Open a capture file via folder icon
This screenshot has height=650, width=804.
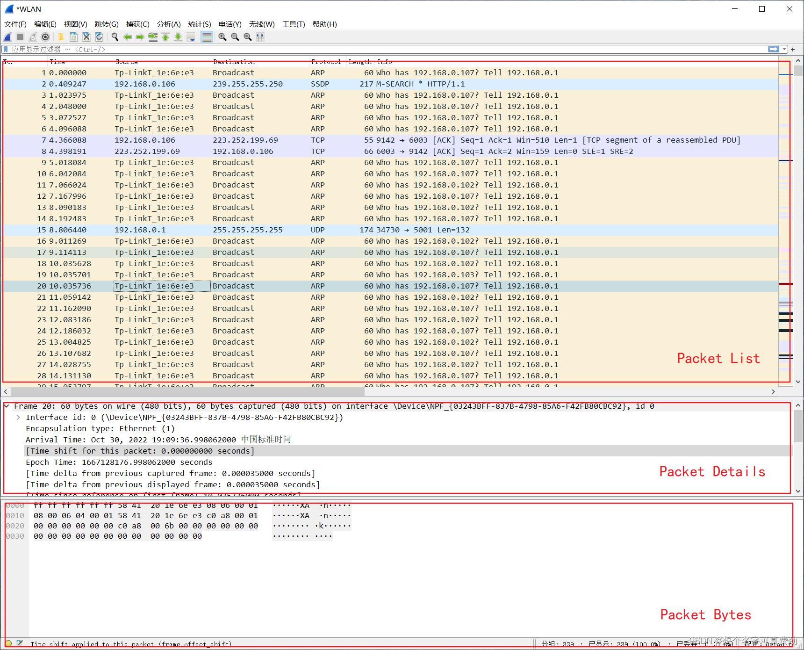(61, 37)
